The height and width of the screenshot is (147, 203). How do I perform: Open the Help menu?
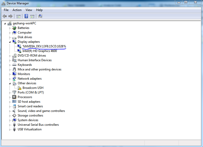(39, 10)
